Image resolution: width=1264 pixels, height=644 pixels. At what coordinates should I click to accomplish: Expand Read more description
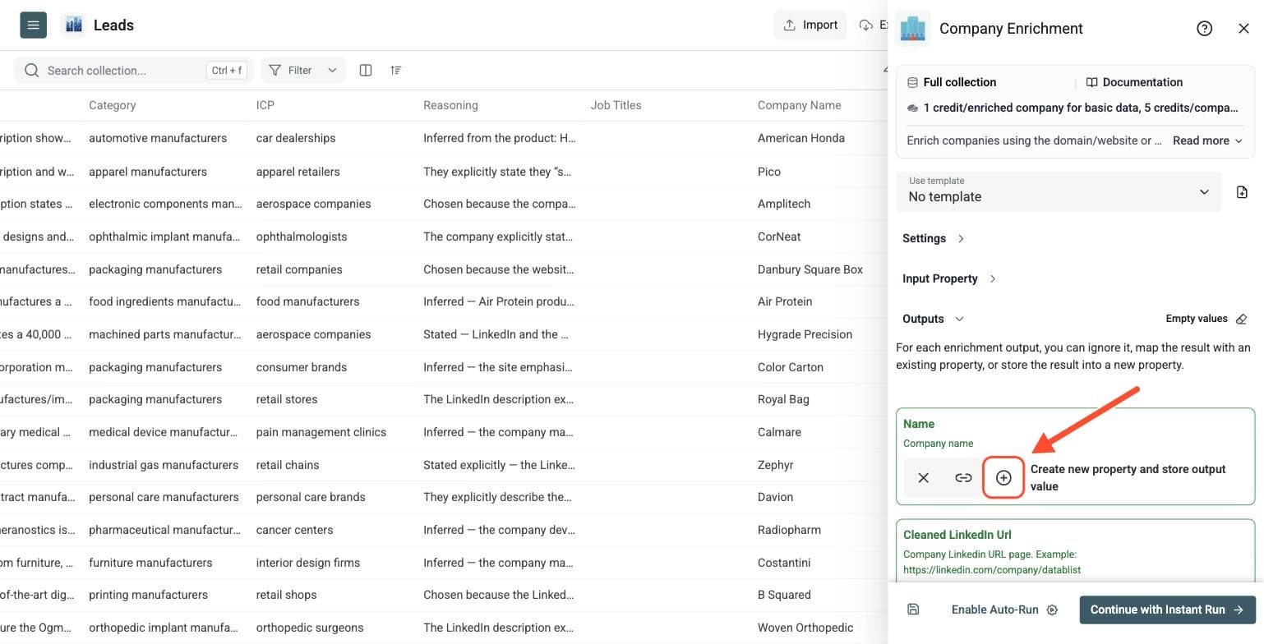tap(1207, 140)
